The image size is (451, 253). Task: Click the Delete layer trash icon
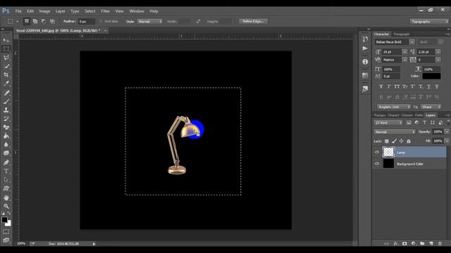tap(440, 244)
